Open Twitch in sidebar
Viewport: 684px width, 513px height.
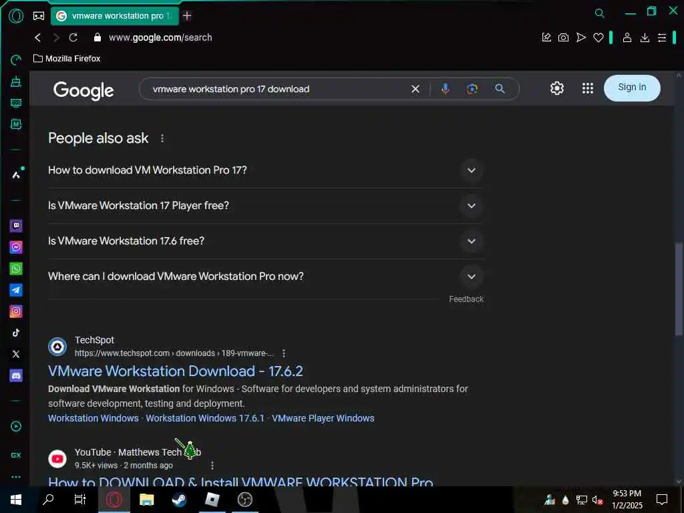coord(16,226)
